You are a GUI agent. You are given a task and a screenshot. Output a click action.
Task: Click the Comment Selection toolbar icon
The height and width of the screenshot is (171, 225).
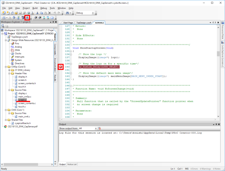[x=44, y=18]
